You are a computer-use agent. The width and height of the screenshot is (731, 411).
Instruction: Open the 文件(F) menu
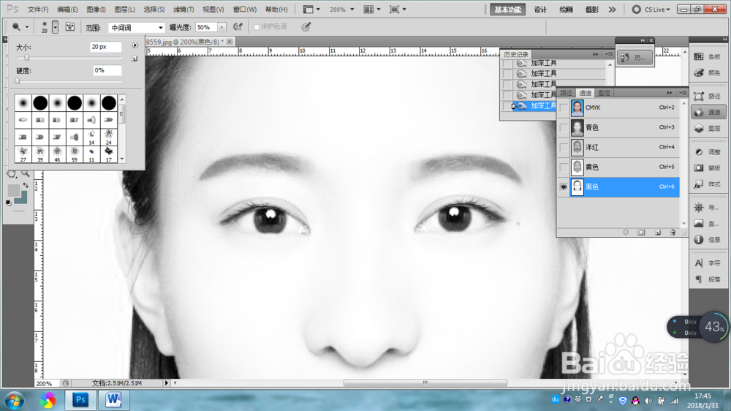[x=38, y=10]
